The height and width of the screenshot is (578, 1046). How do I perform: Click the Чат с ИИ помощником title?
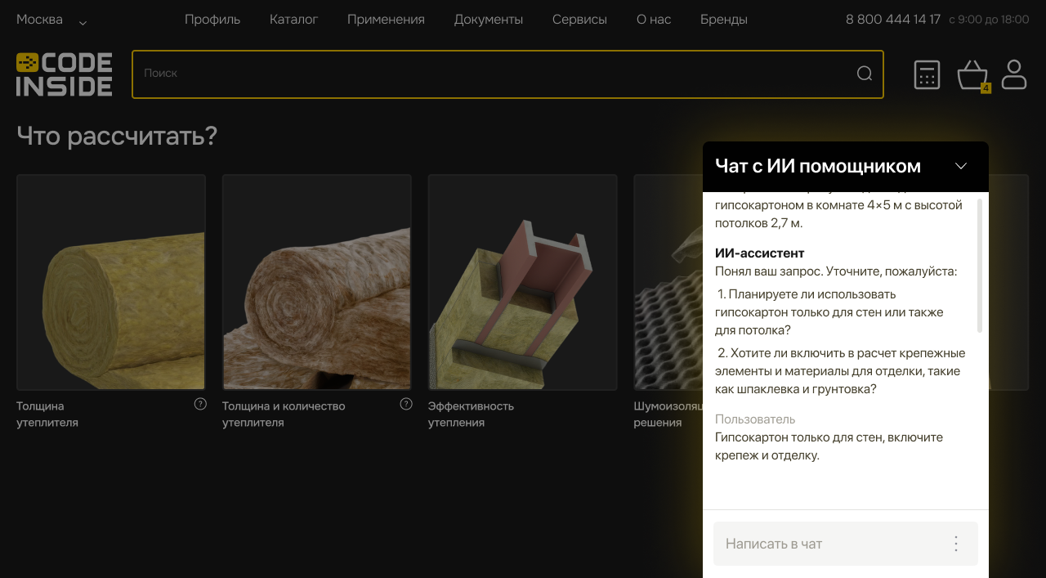coord(818,166)
